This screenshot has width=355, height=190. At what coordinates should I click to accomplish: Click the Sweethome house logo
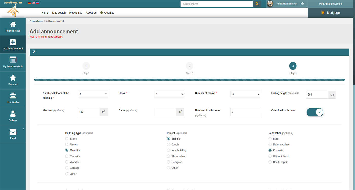[x=13, y=11]
